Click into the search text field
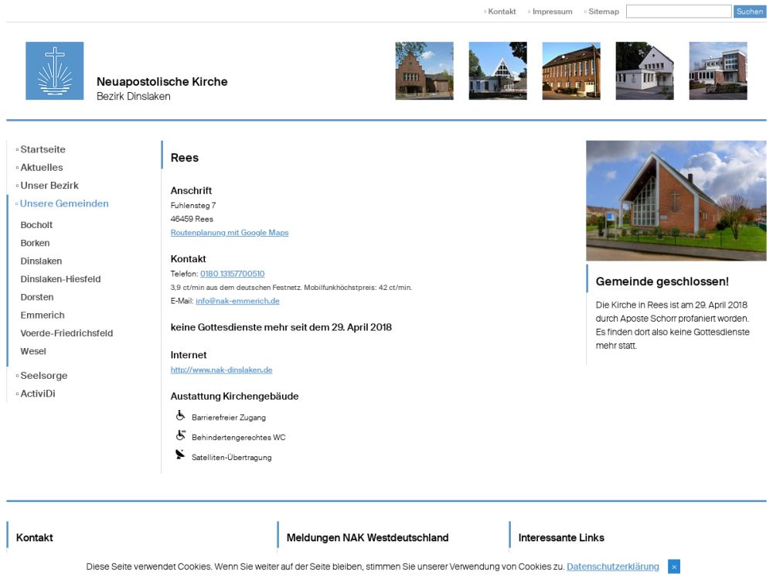The width and height of the screenshot is (773, 580). coord(678,12)
